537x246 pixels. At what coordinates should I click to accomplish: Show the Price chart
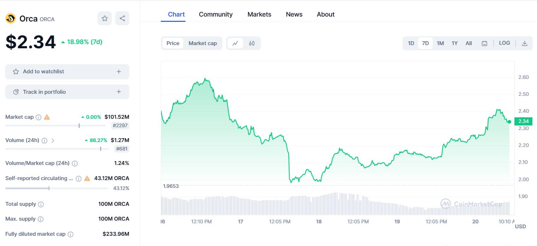[173, 43]
